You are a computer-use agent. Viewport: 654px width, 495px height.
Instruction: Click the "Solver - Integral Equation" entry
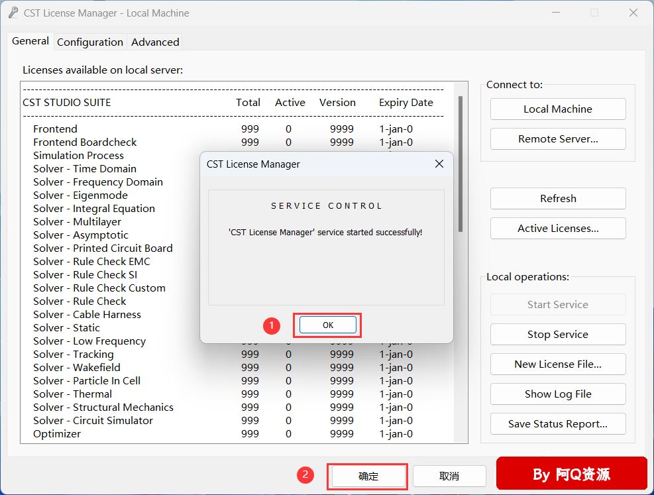(x=94, y=209)
